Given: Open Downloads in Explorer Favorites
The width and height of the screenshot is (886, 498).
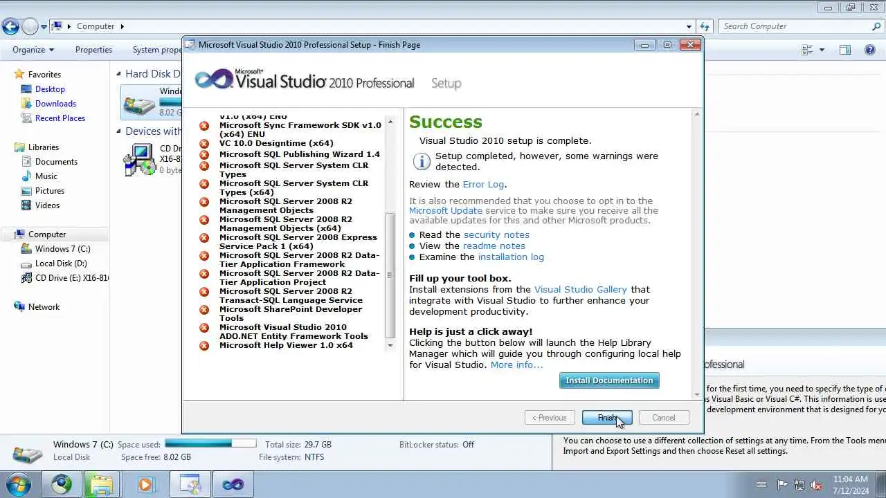Looking at the screenshot, I should [x=55, y=104].
